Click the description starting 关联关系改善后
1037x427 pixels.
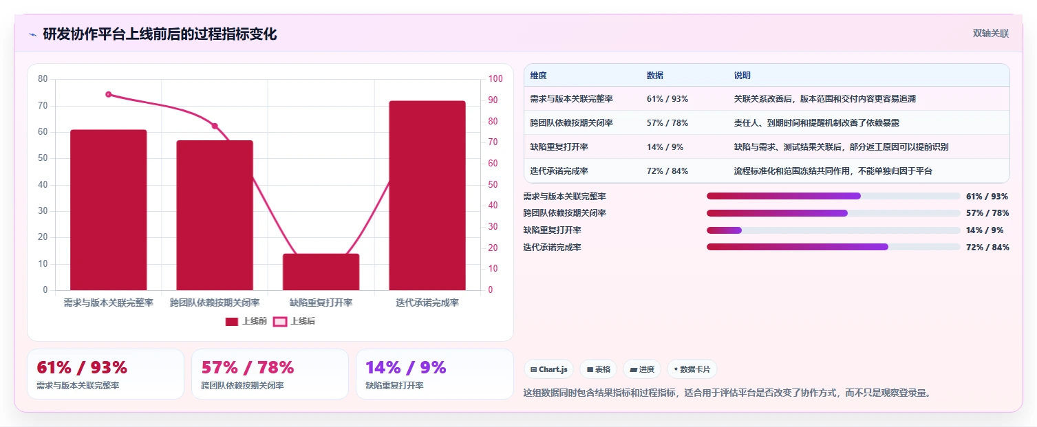pyautogui.click(x=825, y=99)
